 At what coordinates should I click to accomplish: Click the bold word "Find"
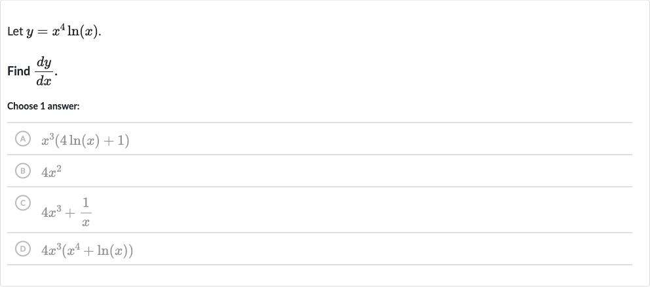(18, 71)
